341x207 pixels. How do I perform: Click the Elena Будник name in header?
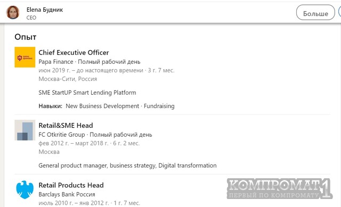tap(45, 10)
